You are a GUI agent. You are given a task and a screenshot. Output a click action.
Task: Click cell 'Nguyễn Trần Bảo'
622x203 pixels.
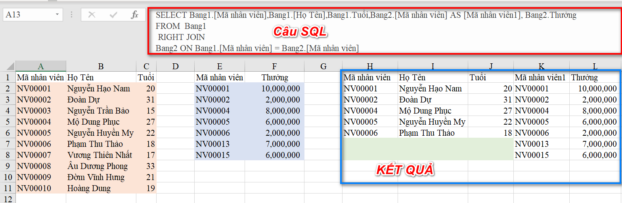101,110
